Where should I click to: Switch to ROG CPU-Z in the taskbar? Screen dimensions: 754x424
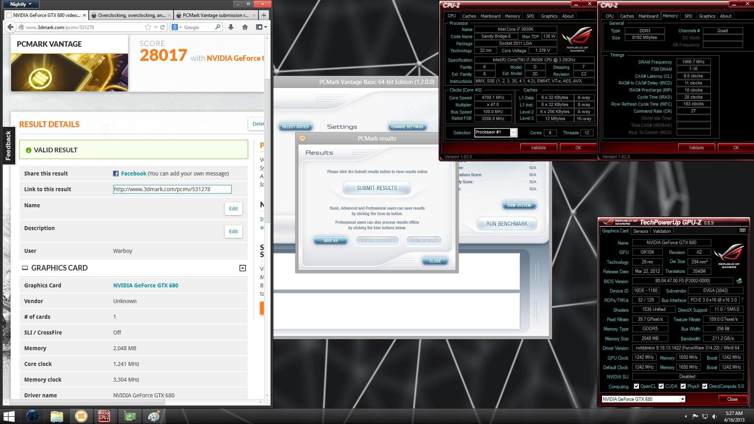point(104,416)
